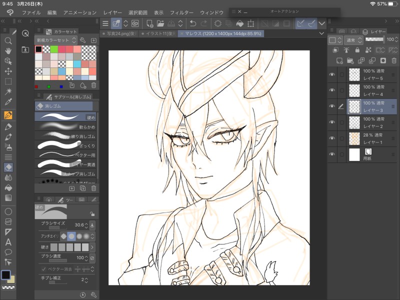Expand the command bar chevron at right end
The height and width of the screenshot is (300, 400).
[322, 23]
